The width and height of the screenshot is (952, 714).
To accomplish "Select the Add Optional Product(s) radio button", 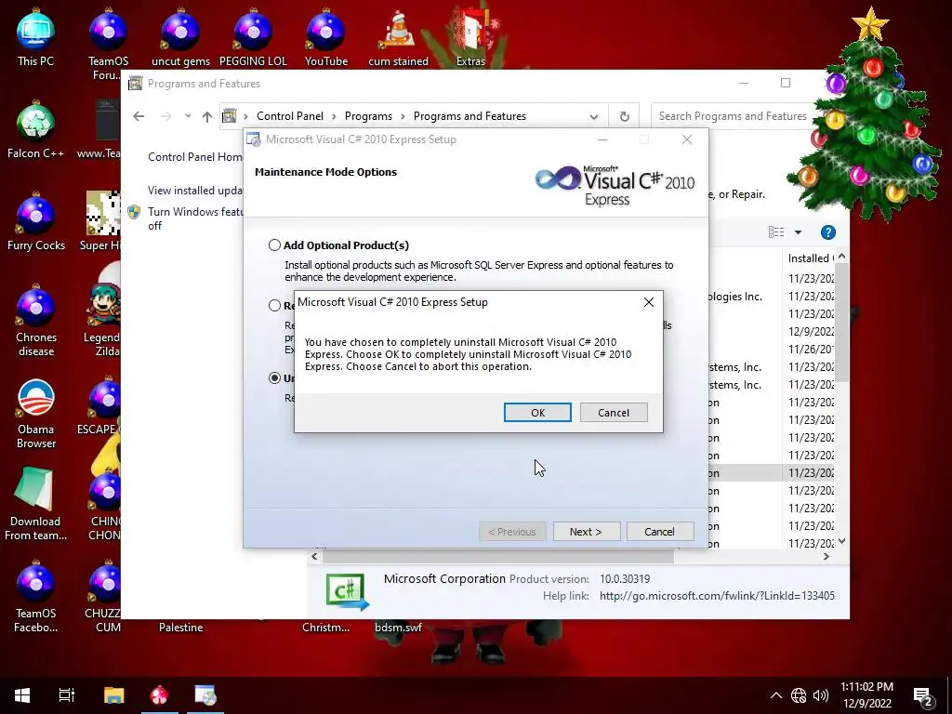I will [274, 245].
